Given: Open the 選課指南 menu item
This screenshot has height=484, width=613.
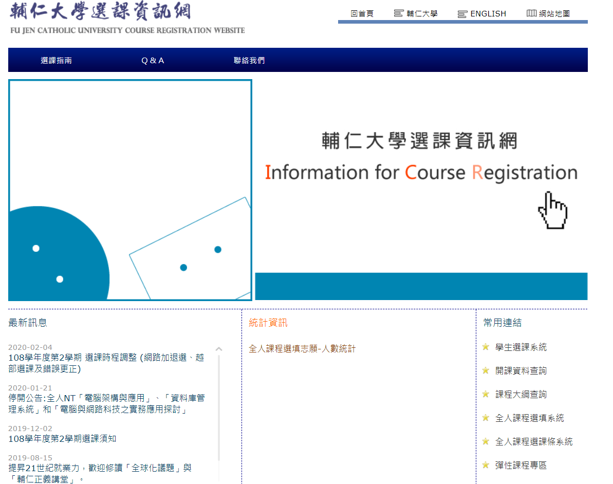Looking at the screenshot, I should tap(57, 60).
